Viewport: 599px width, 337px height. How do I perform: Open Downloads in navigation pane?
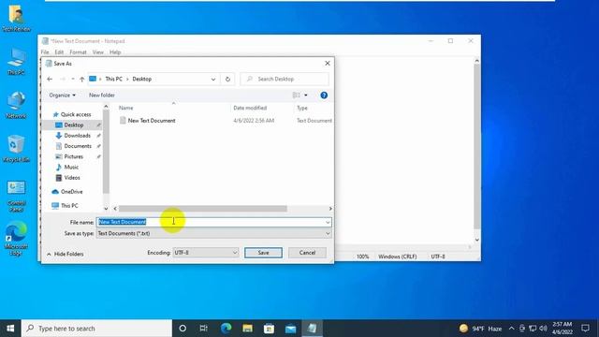click(77, 136)
